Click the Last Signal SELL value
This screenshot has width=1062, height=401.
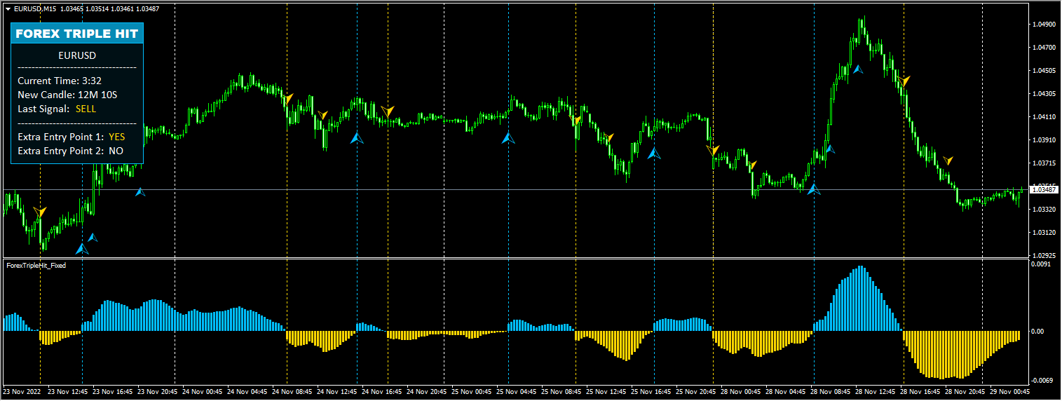coord(86,109)
